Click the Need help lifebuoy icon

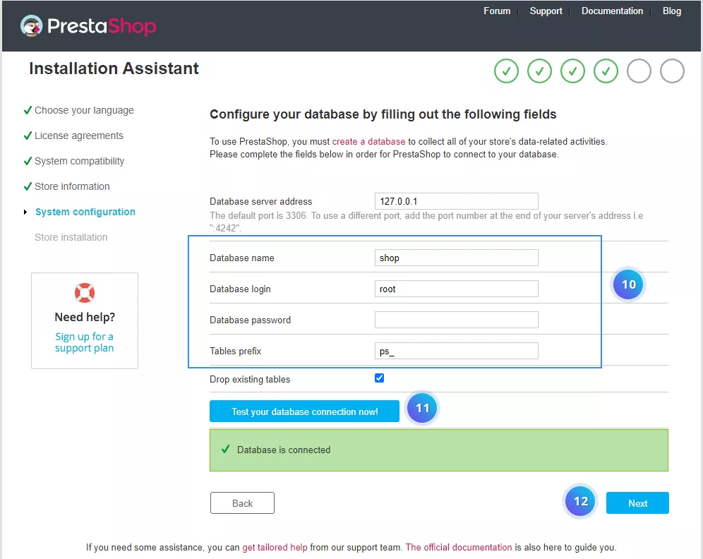(x=84, y=292)
